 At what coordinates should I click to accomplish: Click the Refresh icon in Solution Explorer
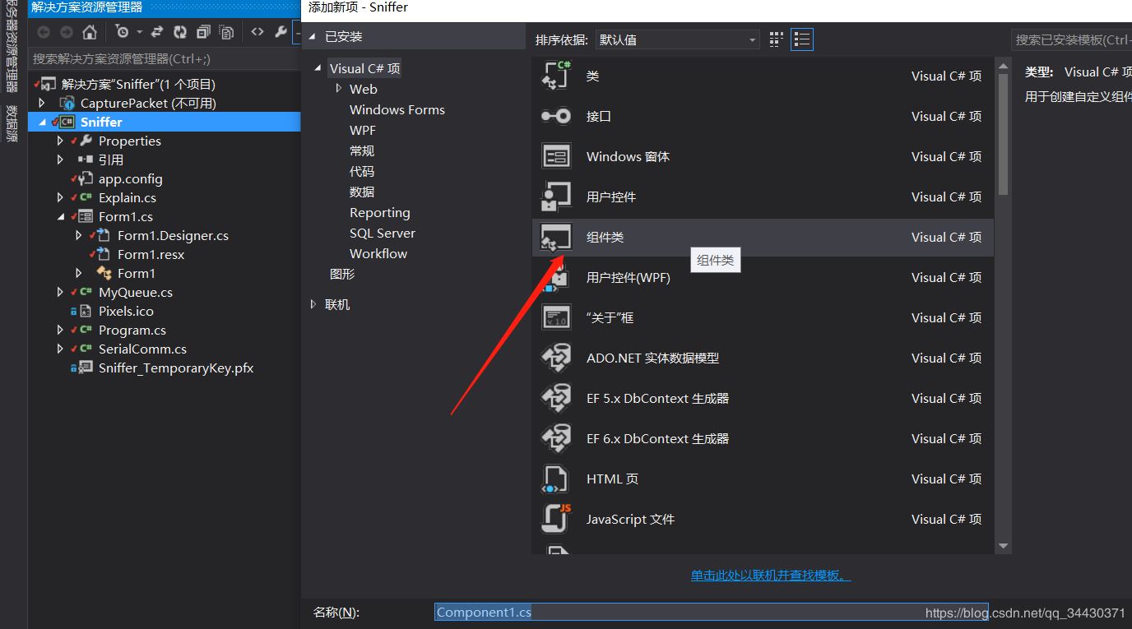pos(180,32)
